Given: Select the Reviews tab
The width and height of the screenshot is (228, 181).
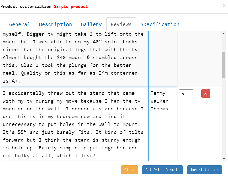Looking at the screenshot, I should click(121, 24).
